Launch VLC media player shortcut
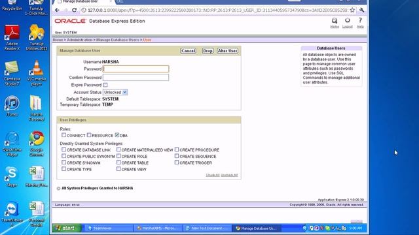 [37, 73]
